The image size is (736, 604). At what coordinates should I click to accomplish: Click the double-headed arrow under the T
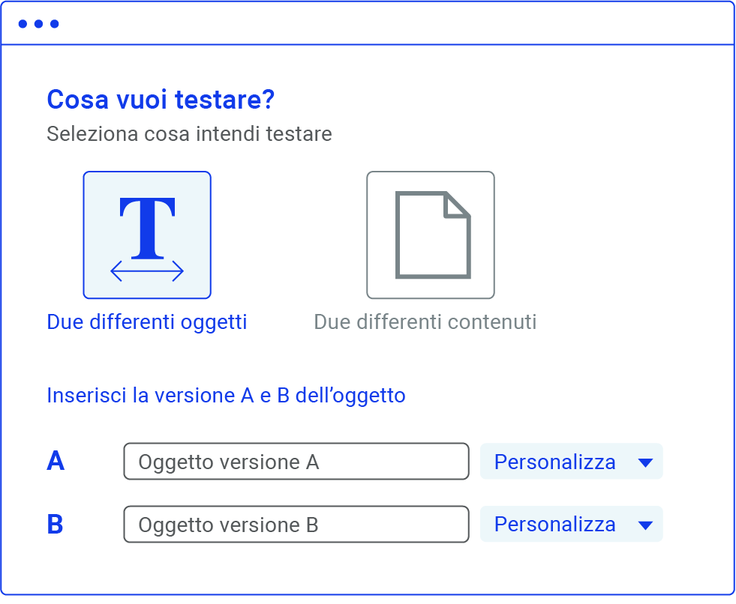147,271
